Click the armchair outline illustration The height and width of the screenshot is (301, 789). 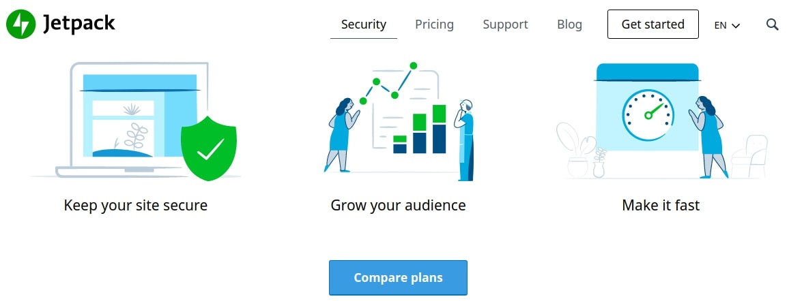coord(750,156)
